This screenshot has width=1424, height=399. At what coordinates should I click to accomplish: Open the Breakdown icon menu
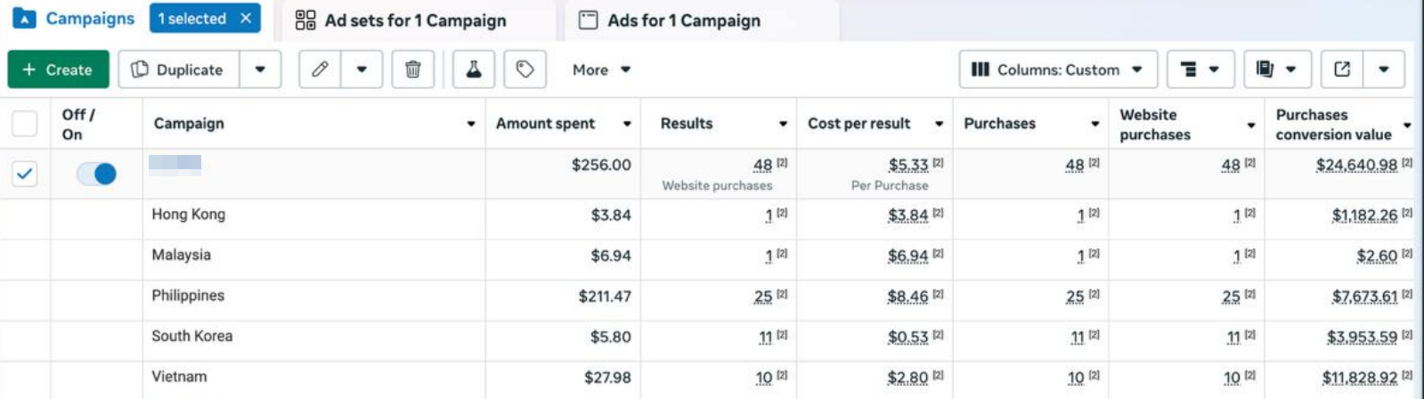click(x=1200, y=69)
